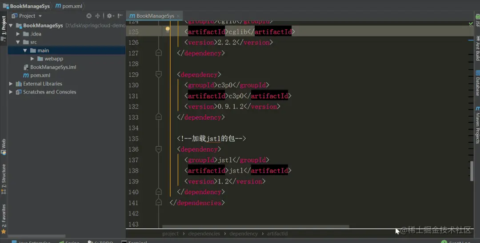Screen dimensions: 480x243
Task: Click the editor vertical scrollbar thumb
Action: click(472, 172)
